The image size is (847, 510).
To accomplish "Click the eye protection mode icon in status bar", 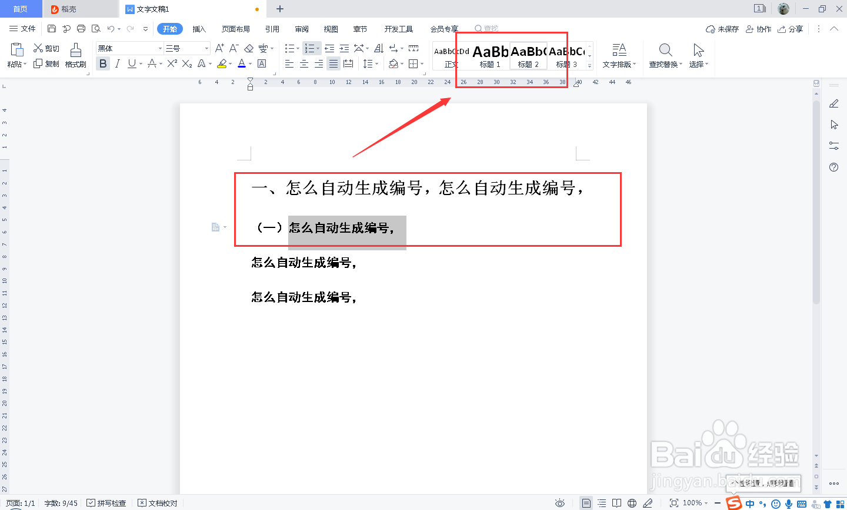I will [x=559, y=502].
